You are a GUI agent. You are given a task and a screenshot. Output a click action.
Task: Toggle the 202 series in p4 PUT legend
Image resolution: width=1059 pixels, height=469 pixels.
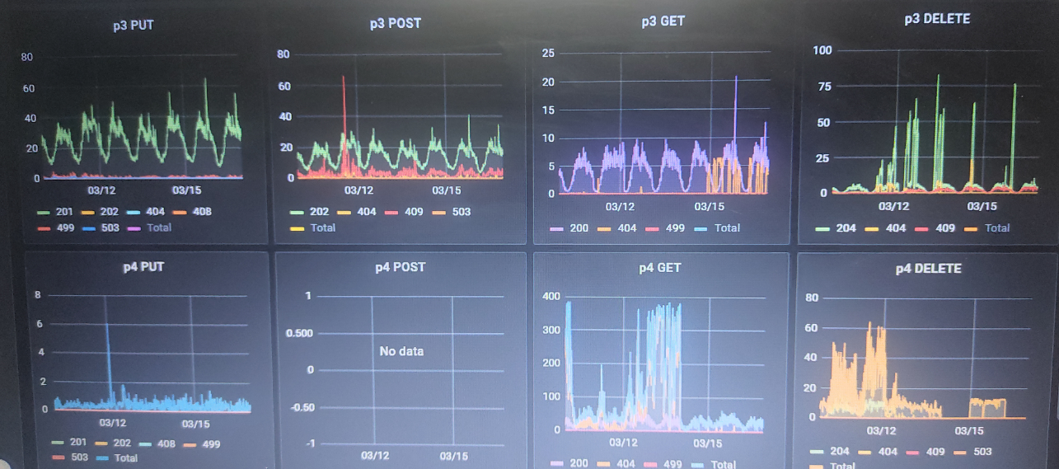[115, 443]
